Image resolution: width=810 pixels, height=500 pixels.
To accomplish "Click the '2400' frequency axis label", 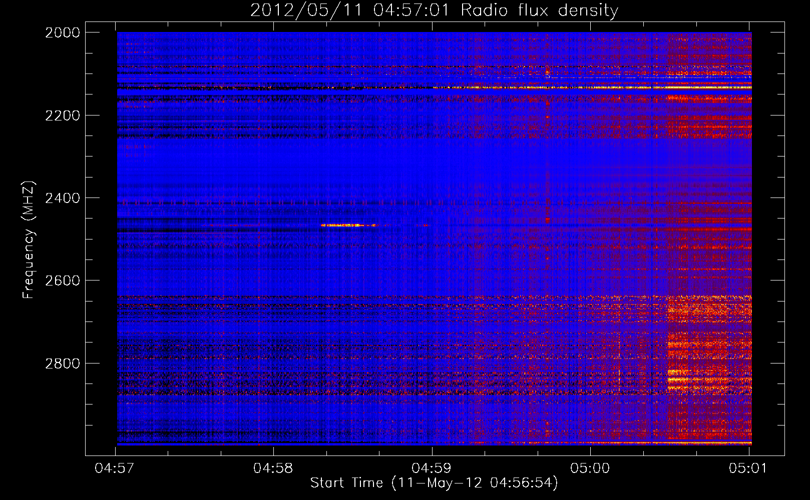I will click(x=63, y=198).
